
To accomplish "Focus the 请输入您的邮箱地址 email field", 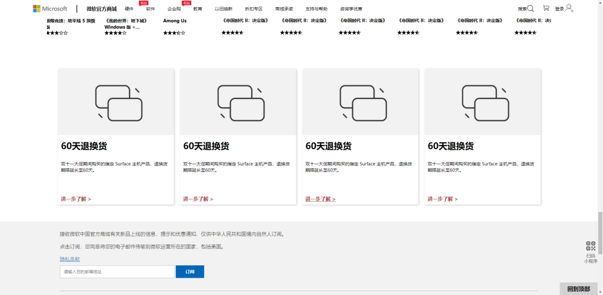I will 117,272.
